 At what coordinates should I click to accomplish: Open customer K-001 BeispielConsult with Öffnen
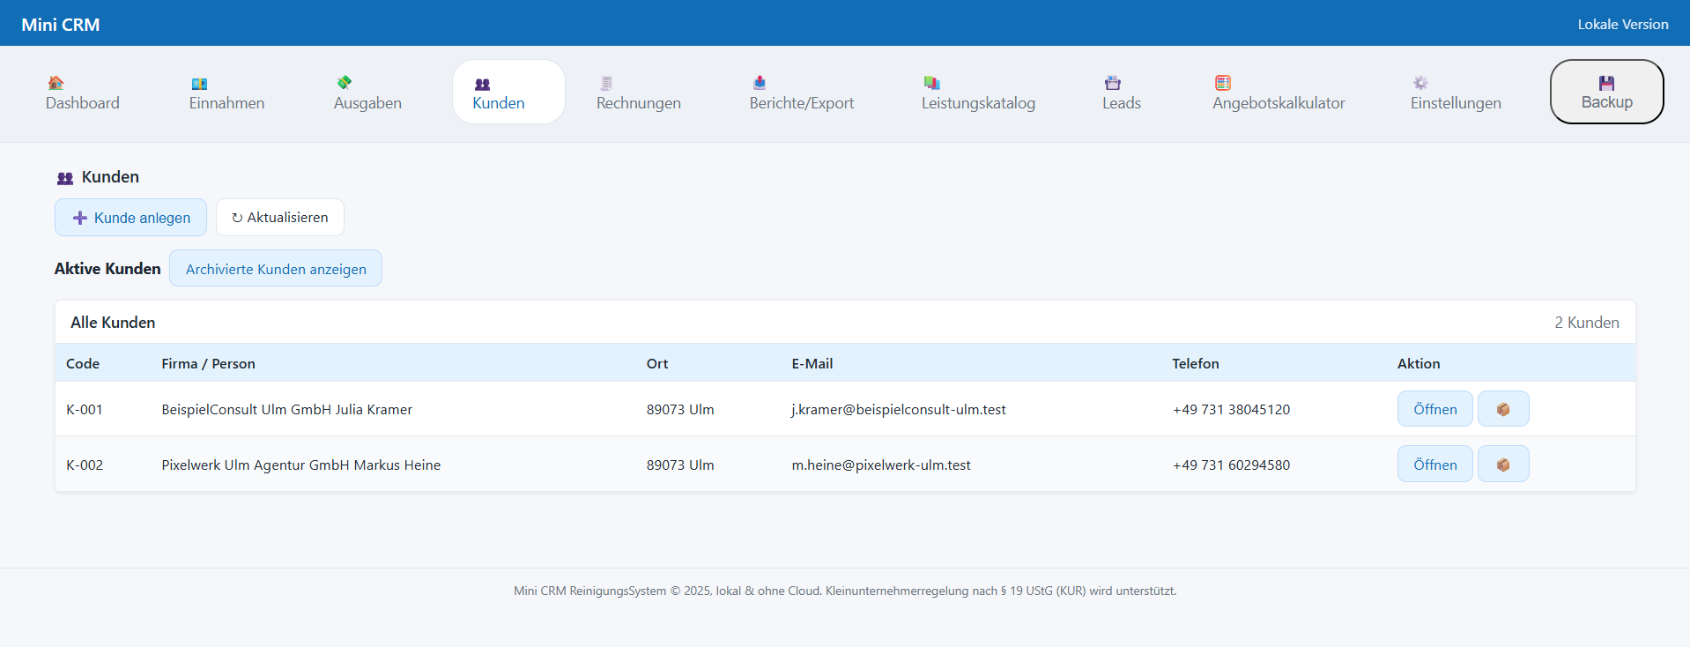point(1434,409)
